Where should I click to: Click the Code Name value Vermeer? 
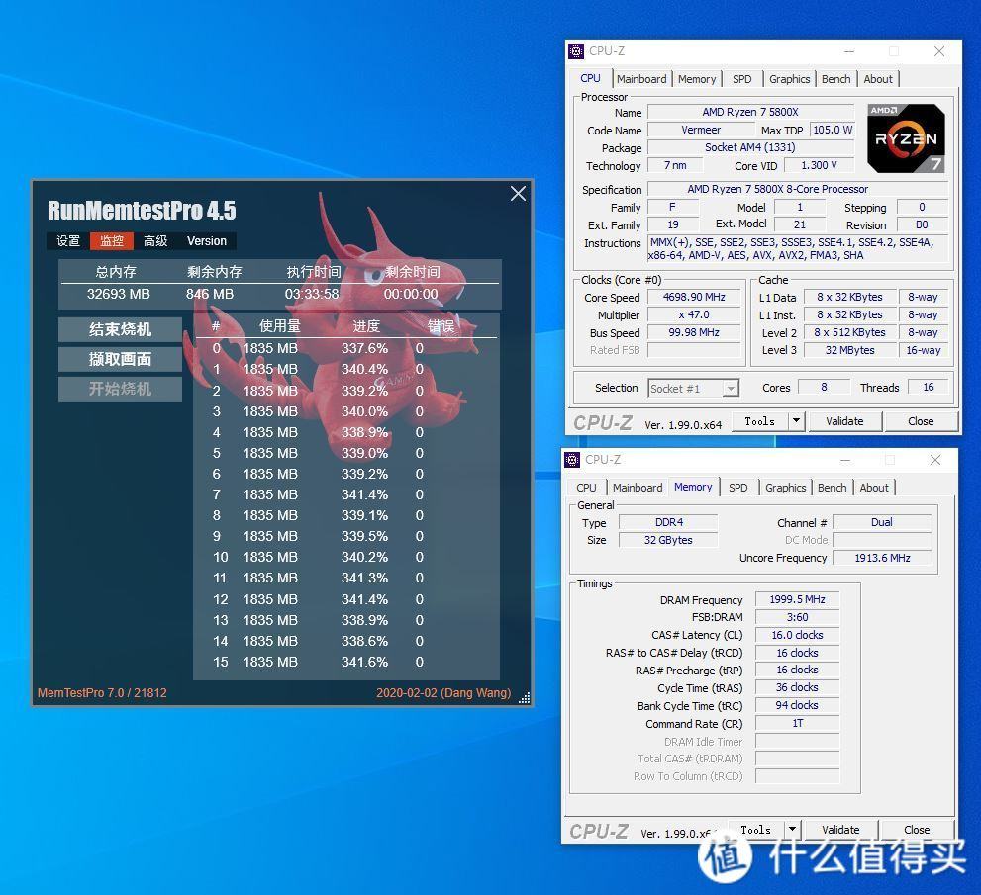coord(701,130)
